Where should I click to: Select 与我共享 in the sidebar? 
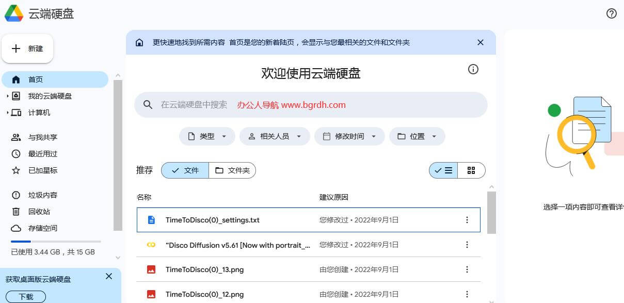click(43, 137)
